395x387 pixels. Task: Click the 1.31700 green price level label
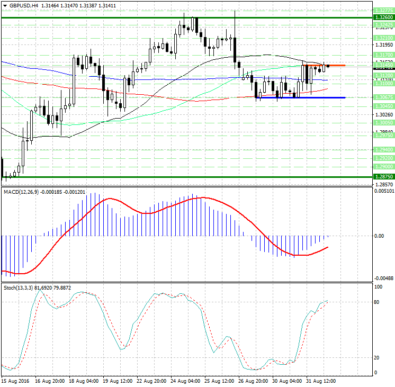pos(382,55)
